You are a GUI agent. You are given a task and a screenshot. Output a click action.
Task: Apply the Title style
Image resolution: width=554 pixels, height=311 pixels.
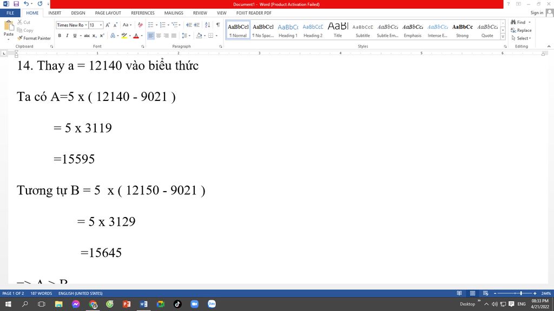click(x=338, y=30)
